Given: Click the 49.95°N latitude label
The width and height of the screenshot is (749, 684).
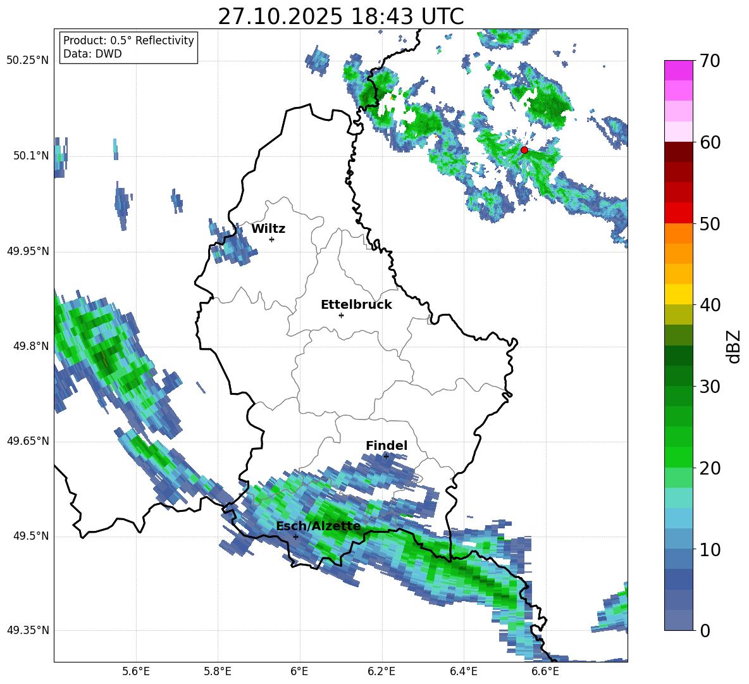Looking at the screenshot, I should [x=28, y=251].
